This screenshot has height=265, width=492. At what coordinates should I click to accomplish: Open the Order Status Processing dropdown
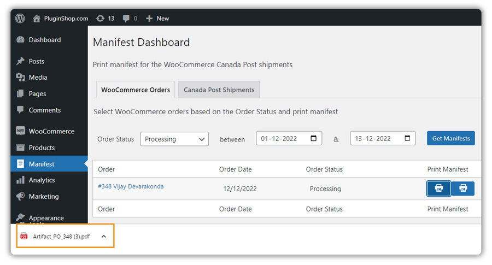click(x=174, y=139)
